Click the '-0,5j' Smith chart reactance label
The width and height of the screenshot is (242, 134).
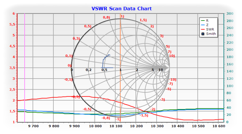click(x=87, y=109)
